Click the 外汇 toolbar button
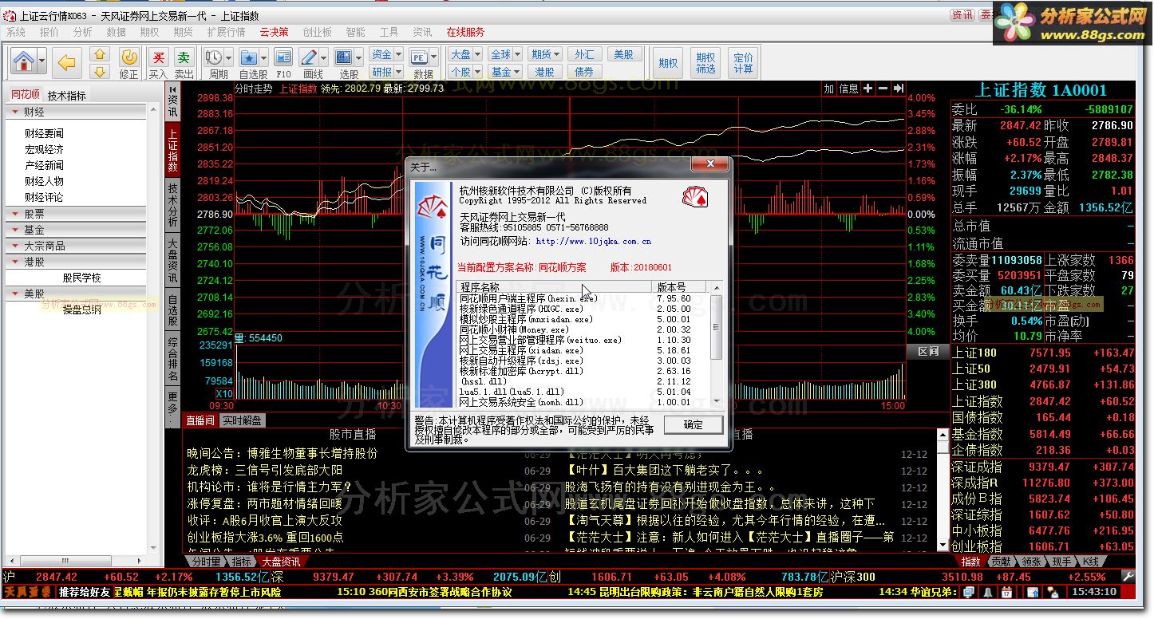Image resolution: width=1154 pixels, height=619 pixels. click(584, 54)
